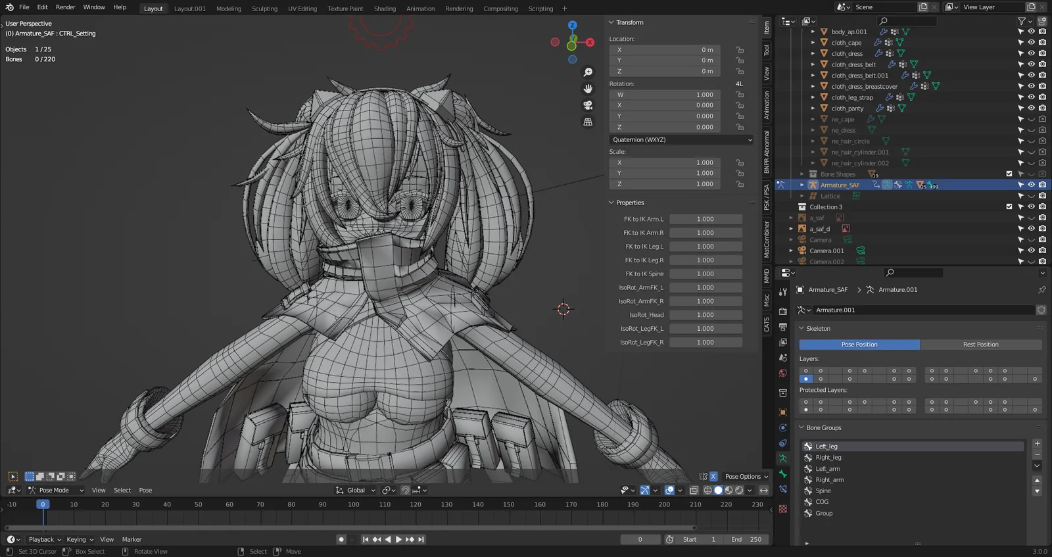Open the View Layer properties tab icon
Image resolution: width=1052 pixels, height=557 pixels.
782,342
